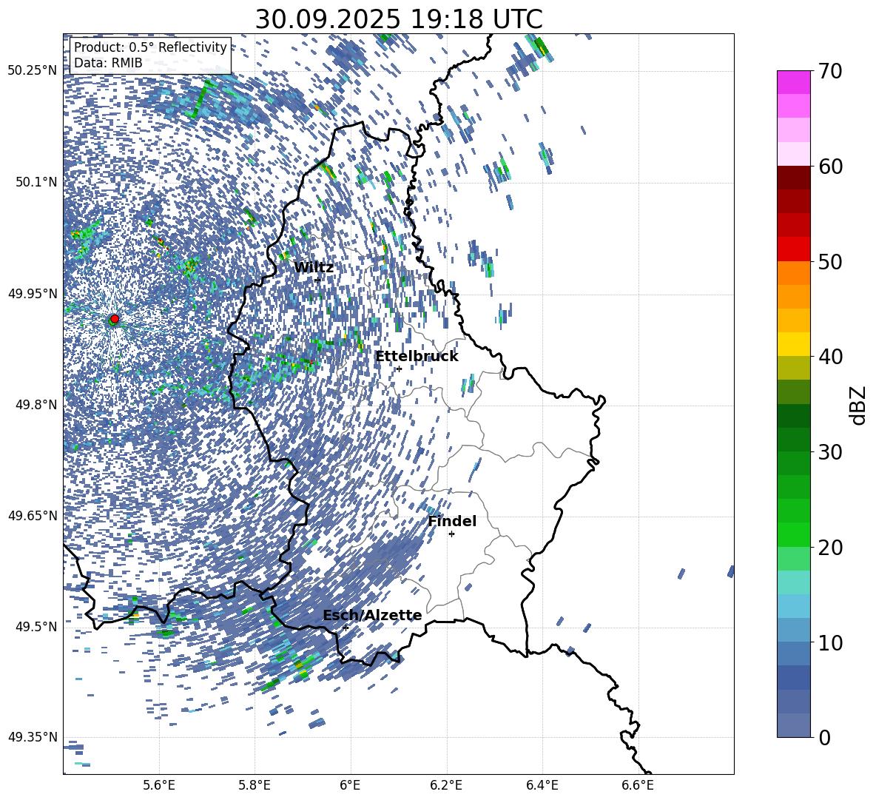Click the 49.65°N latitude label
The width and height of the screenshot is (876, 800).
coord(33,515)
